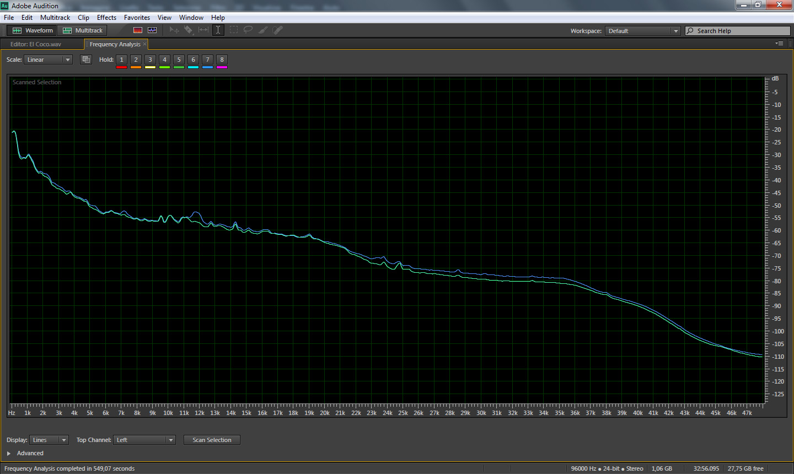794x474 pixels.
Task: Expand the Advanced options section
Action: [9, 453]
